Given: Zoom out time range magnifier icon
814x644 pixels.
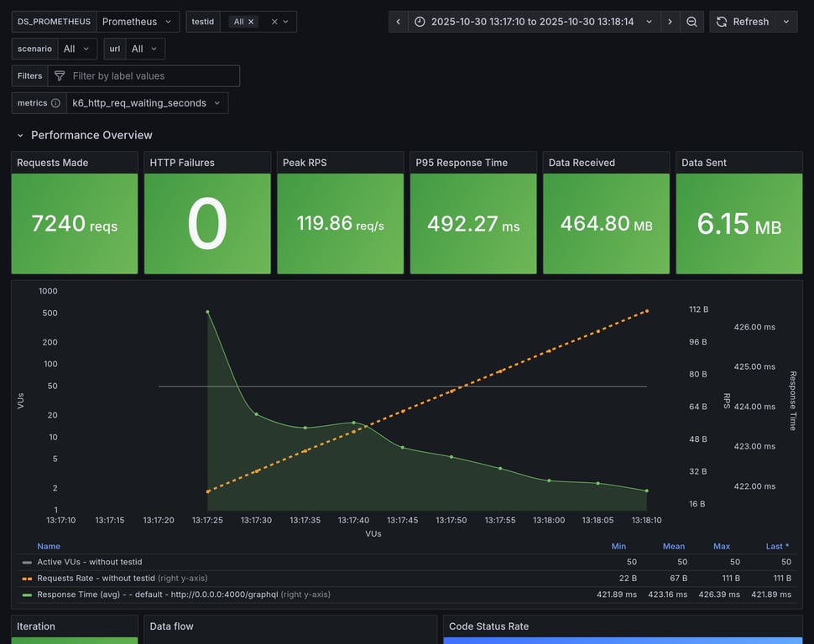Looking at the screenshot, I should [691, 22].
